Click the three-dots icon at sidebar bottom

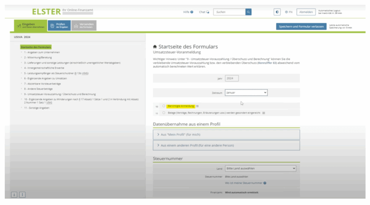pos(22,195)
